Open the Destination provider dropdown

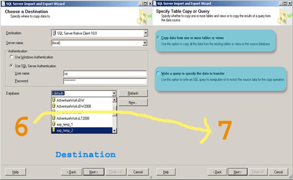[x=146, y=33]
